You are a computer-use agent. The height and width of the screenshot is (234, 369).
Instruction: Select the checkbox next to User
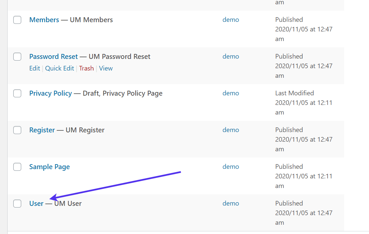17,204
